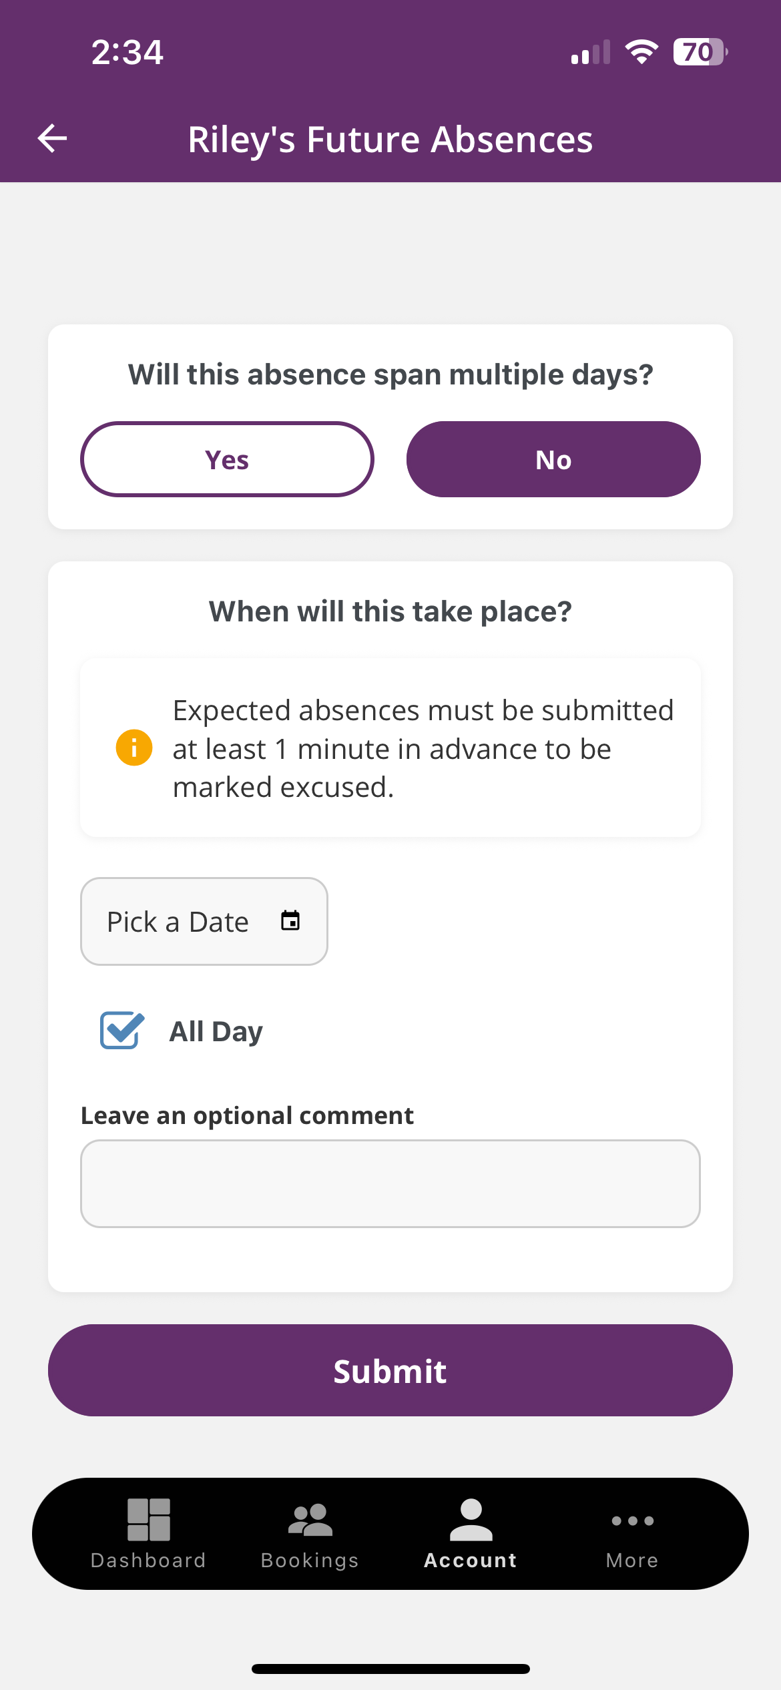
Task: Open the Bookings people icon
Action: 310,1519
